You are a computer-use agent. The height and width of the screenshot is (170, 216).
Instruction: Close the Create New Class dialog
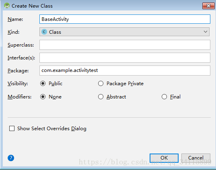tap(208, 6)
